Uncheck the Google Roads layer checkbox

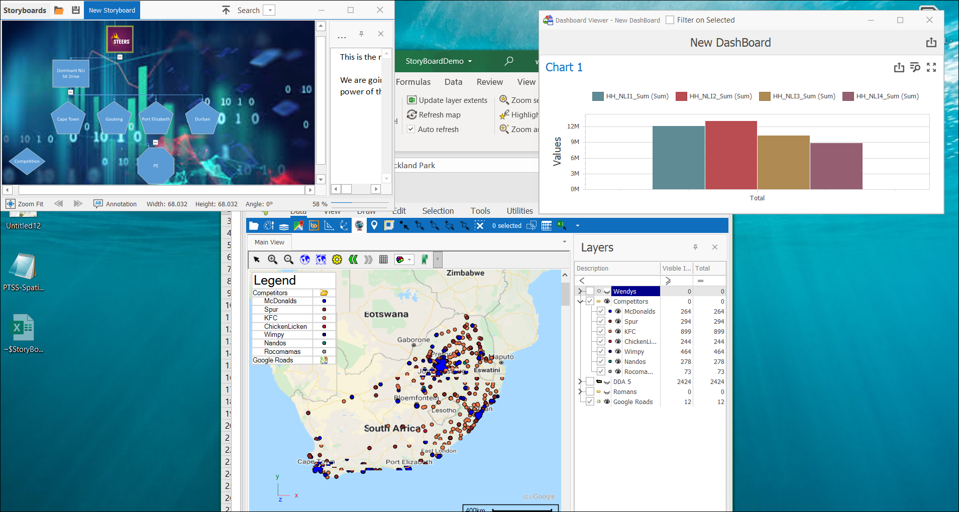click(590, 402)
